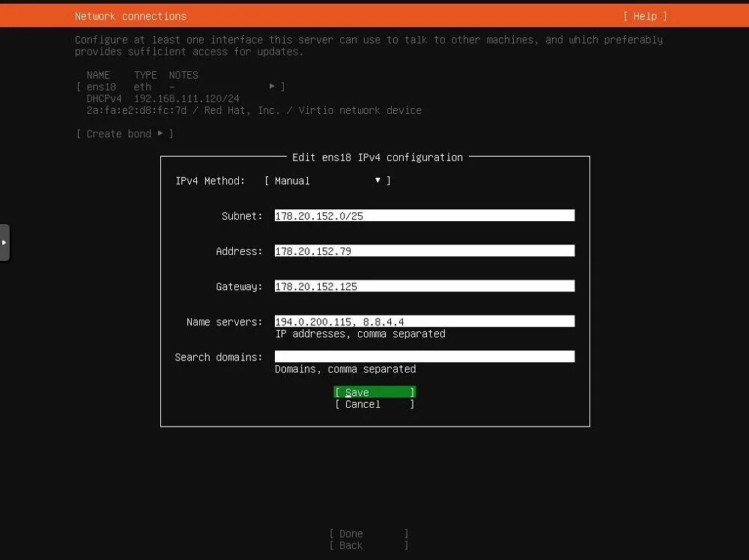
Task: Click the TYPE column header
Action: [145, 75]
